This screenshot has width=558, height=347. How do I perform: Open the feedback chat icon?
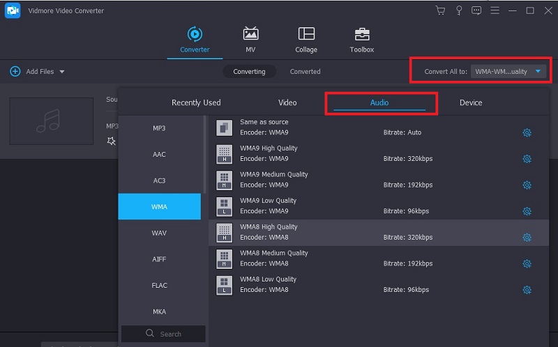(476, 10)
